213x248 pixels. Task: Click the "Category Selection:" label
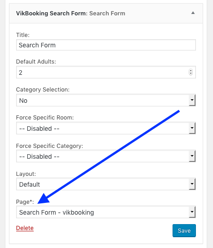coord(43,90)
